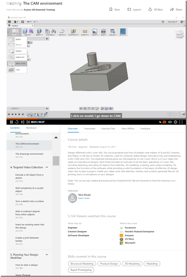
Task: Open the Inspect measure menu
Action: tap(85, 32)
